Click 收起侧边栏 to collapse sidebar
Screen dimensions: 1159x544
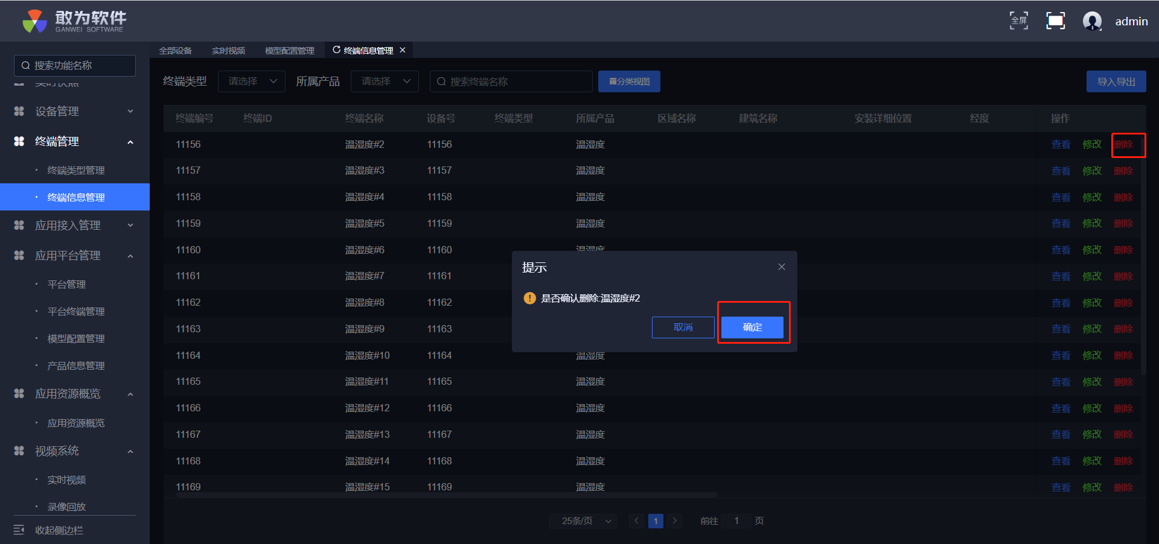click(59, 530)
